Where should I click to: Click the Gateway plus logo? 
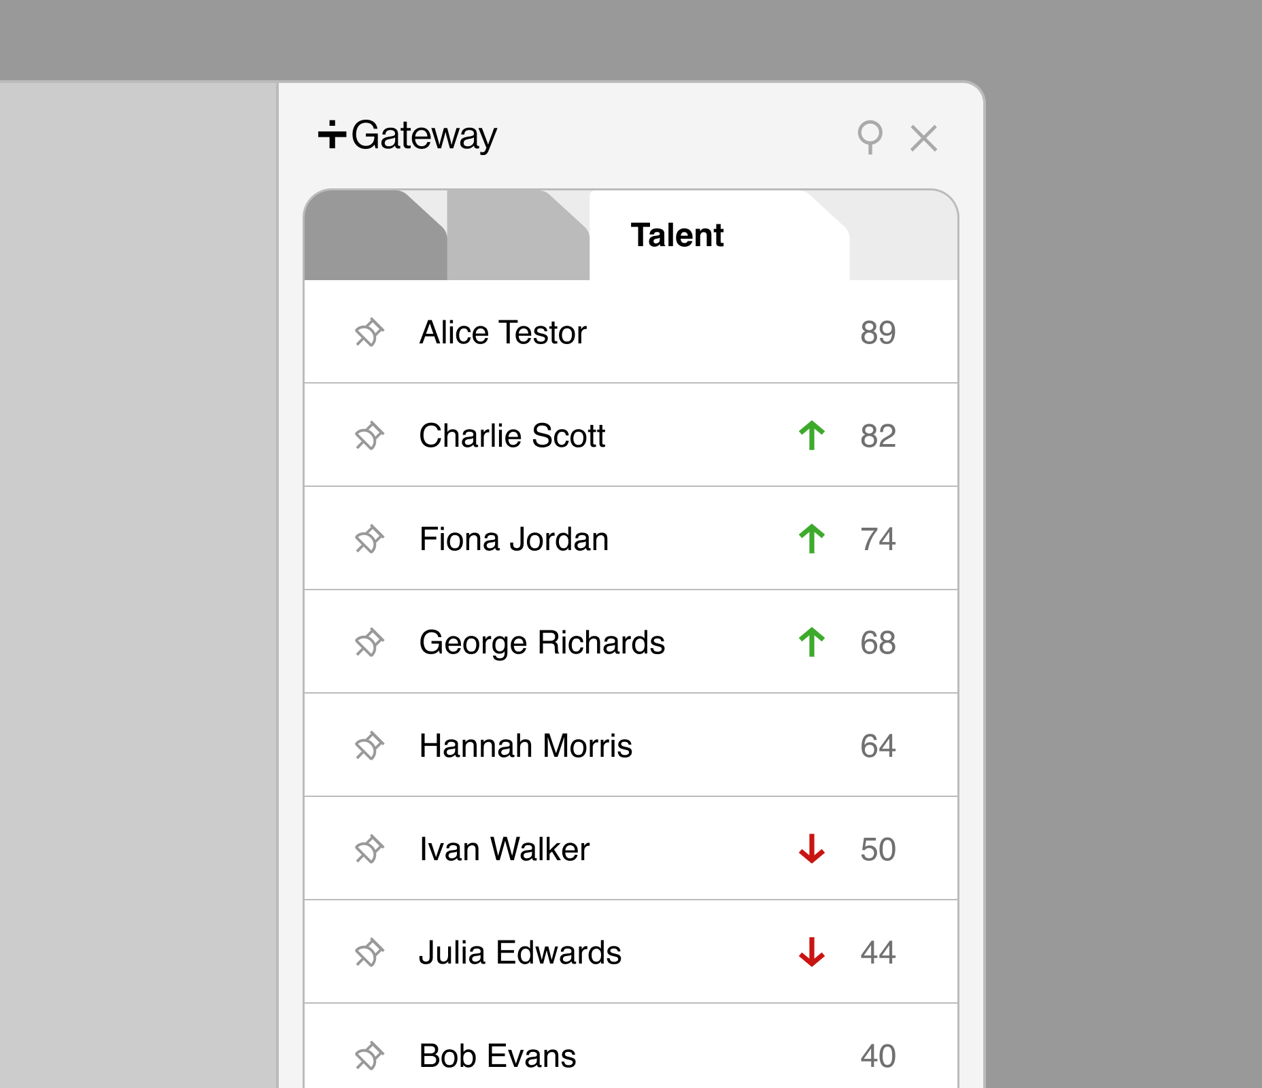(x=332, y=134)
